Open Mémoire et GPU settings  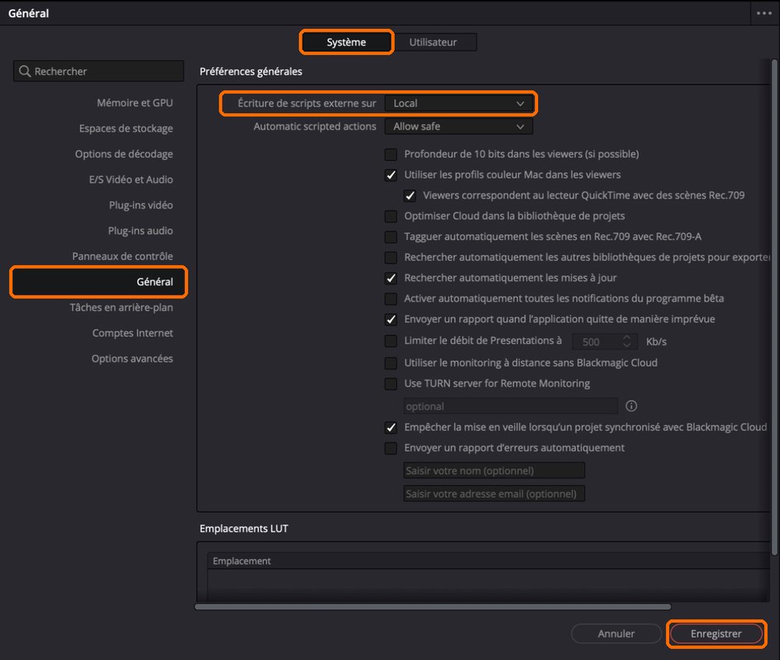(x=135, y=103)
